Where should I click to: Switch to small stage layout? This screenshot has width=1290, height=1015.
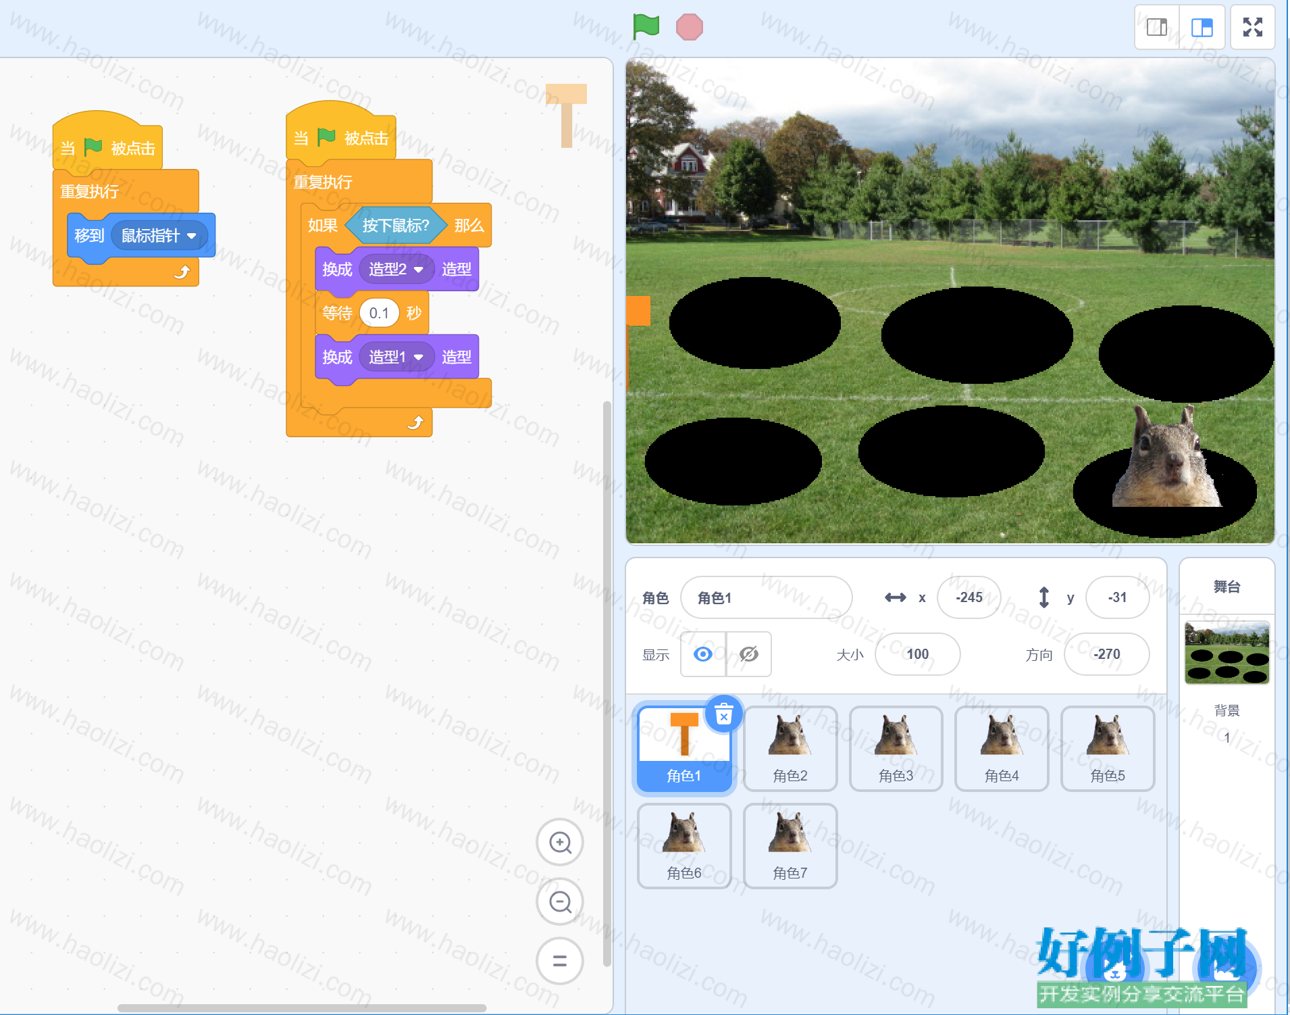pyautogui.click(x=1157, y=27)
